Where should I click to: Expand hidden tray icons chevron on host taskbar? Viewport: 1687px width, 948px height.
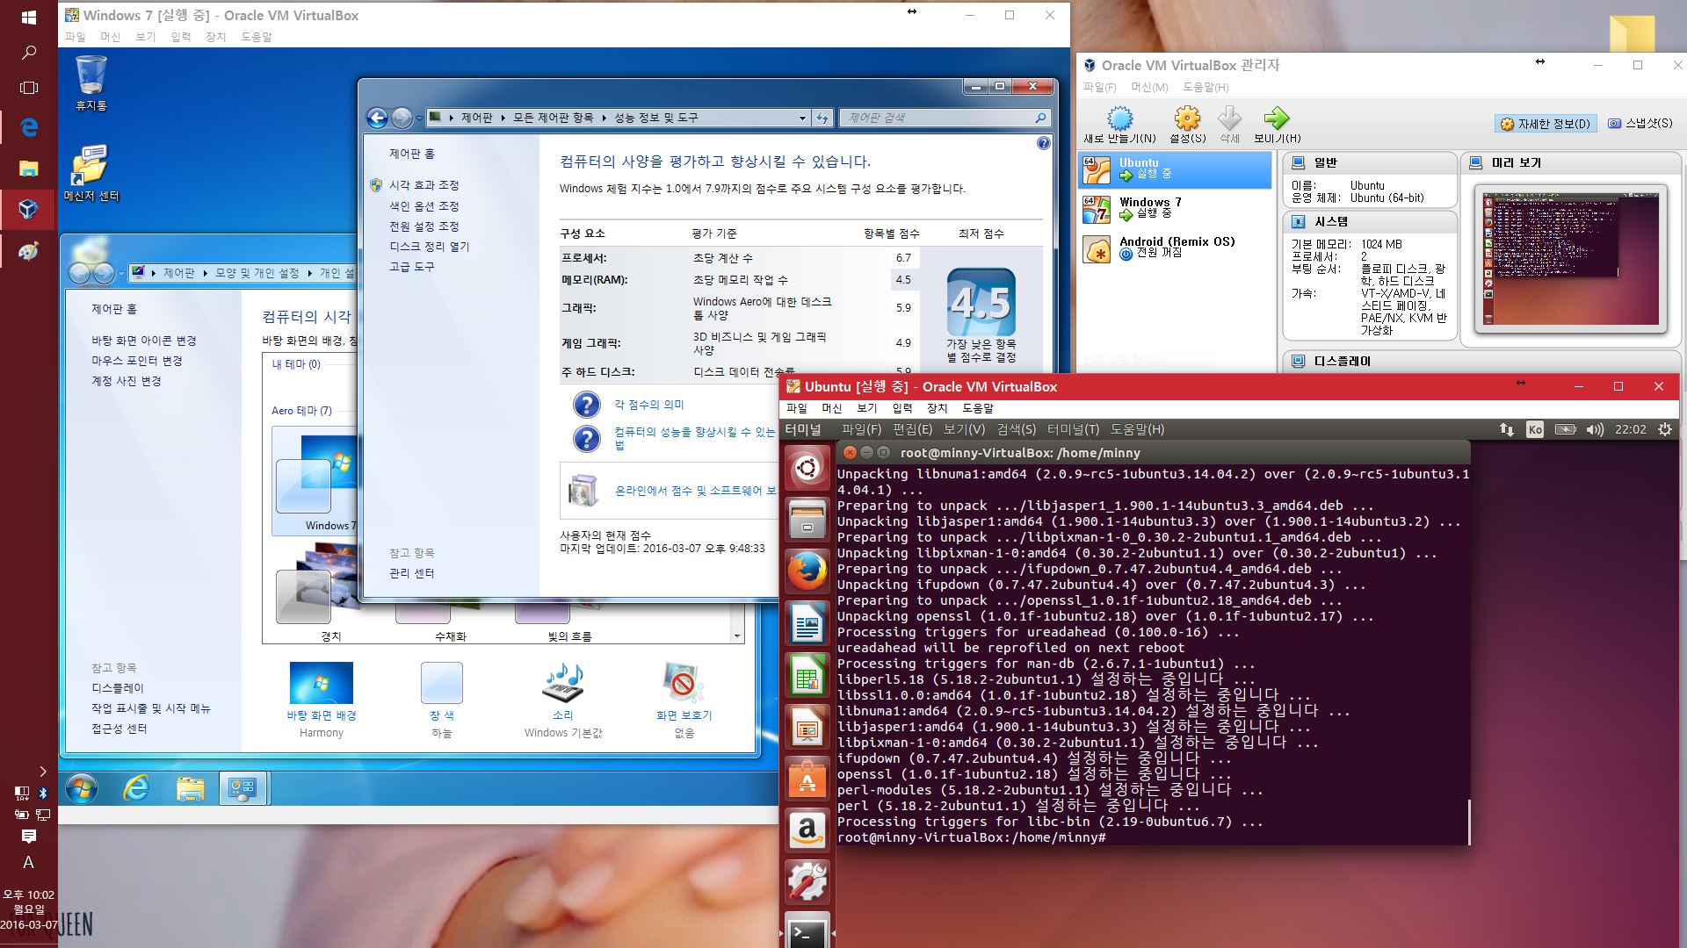[x=42, y=771]
